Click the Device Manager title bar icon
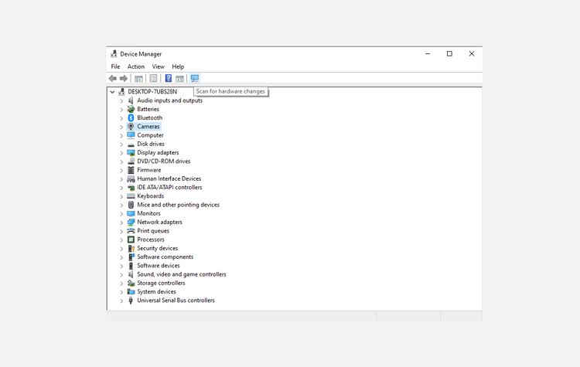This screenshot has height=367, width=580. (x=114, y=54)
